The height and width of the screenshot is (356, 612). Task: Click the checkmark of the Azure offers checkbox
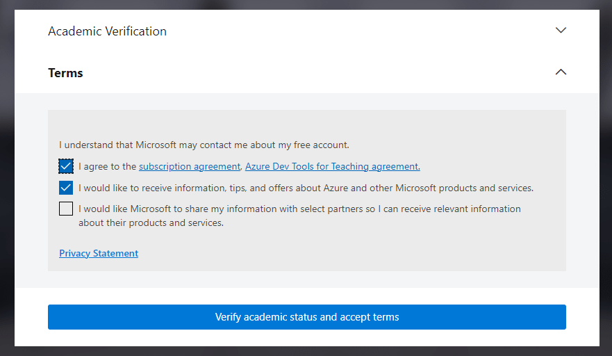point(66,188)
